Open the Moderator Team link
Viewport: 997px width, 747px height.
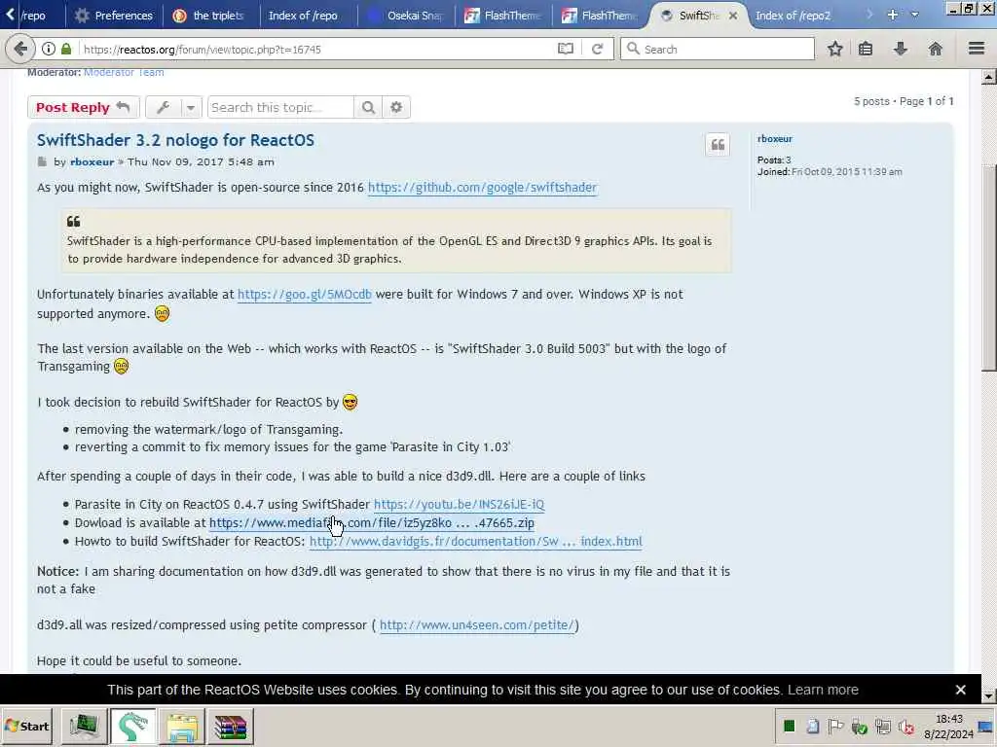tap(124, 72)
